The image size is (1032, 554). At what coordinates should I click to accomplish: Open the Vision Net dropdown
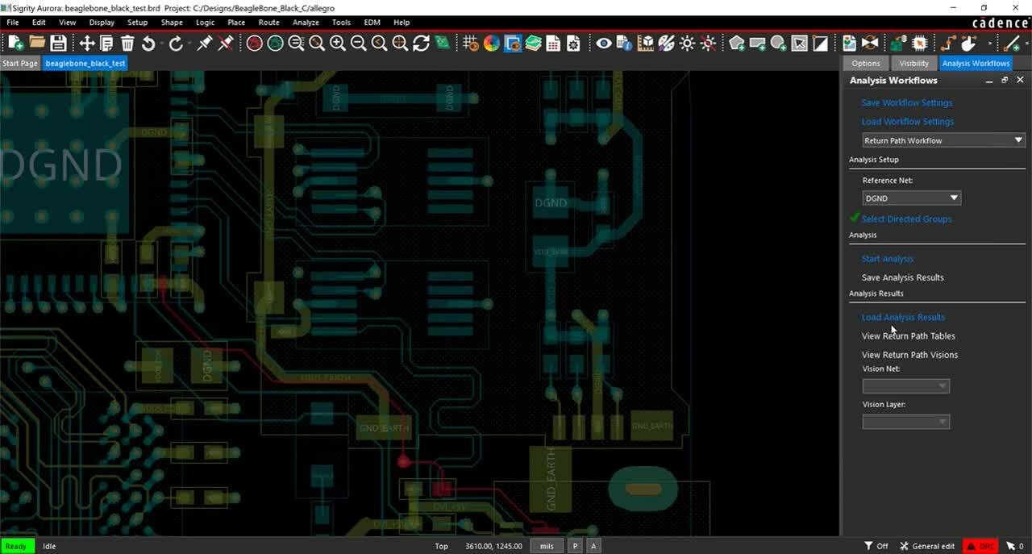click(905, 385)
